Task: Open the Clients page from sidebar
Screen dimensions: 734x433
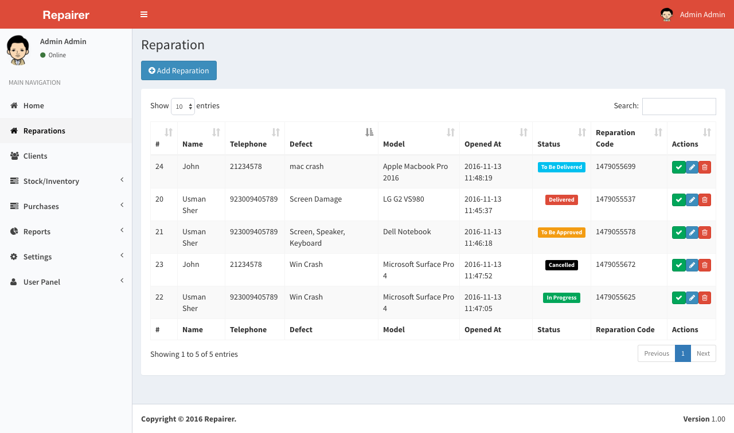Action: (35, 156)
